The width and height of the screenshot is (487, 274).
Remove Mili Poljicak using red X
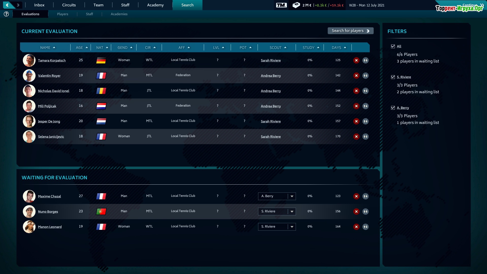click(x=356, y=106)
